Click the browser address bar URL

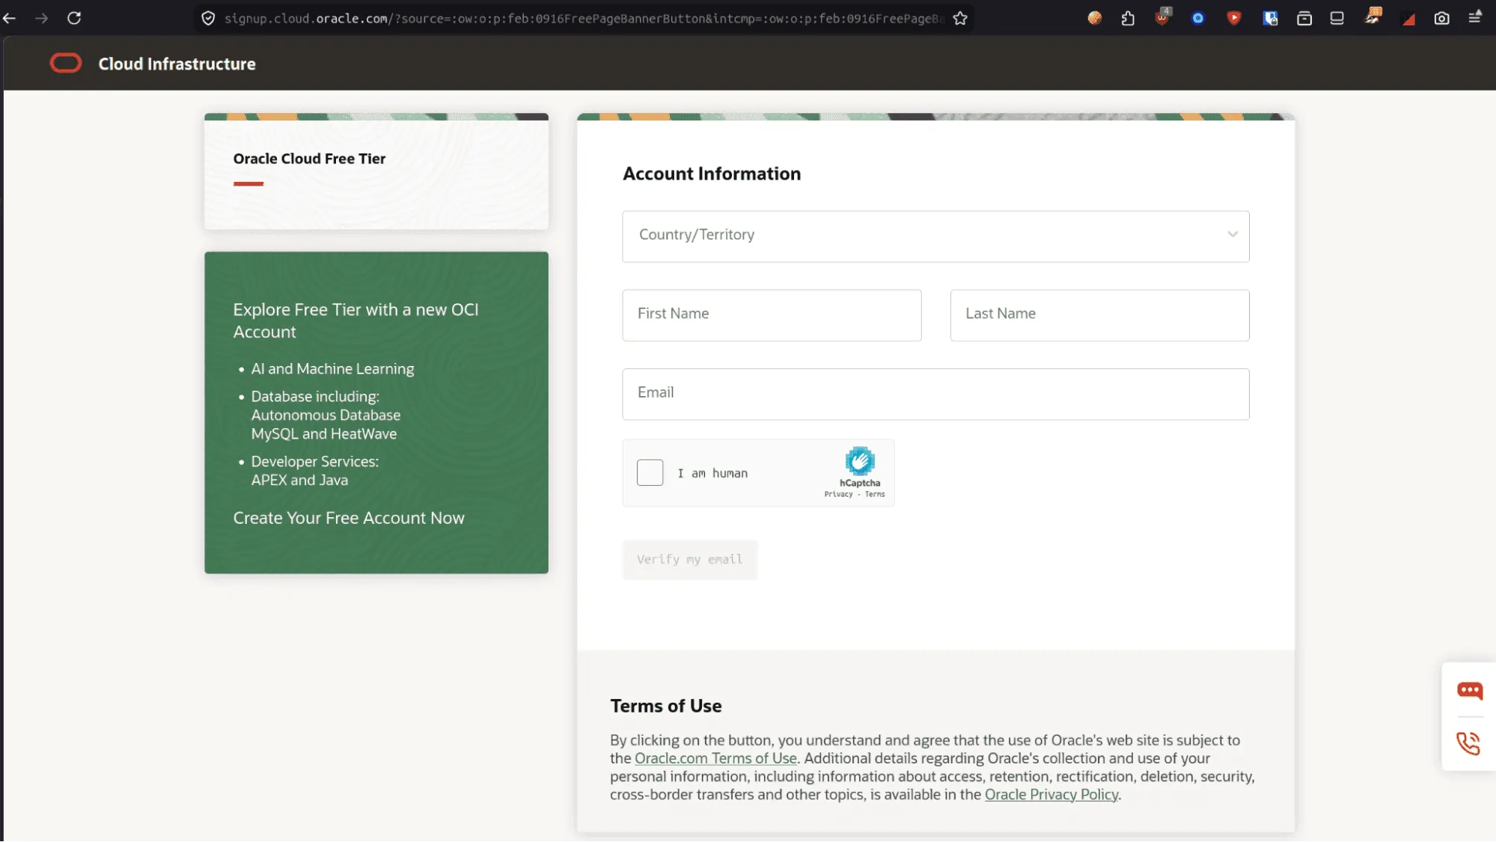(584, 18)
